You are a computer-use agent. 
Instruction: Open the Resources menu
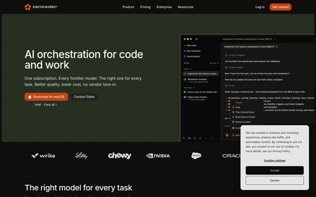pos(185,7)
